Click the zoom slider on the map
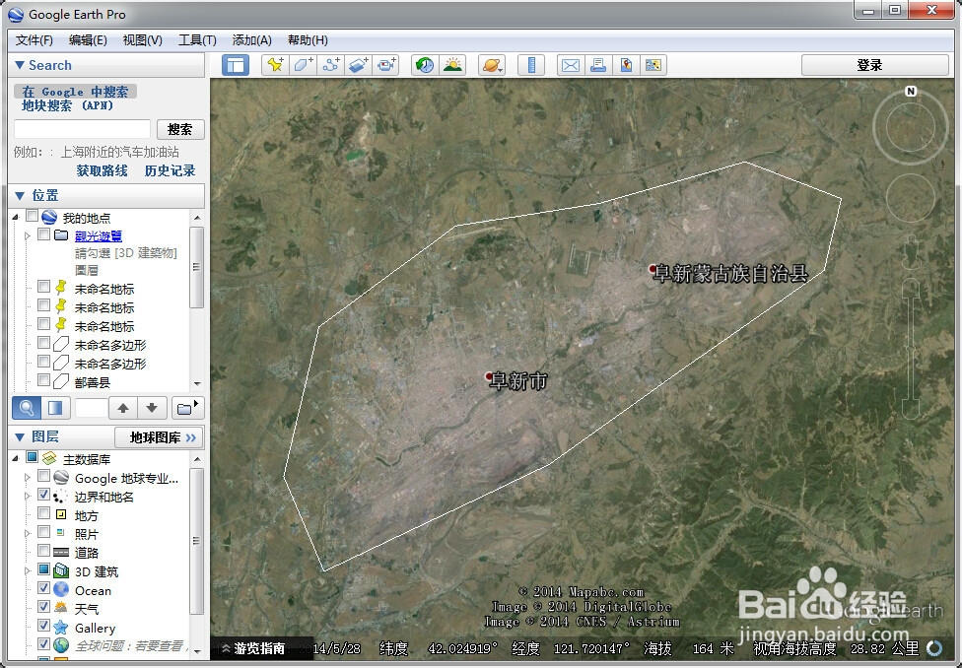Image resolution: width=962 pixels, height=668 pixels. (x=911, y=349)
